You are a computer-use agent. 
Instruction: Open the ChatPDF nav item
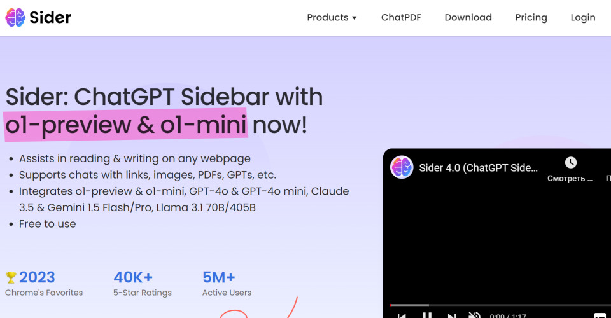tap(401, 17)
